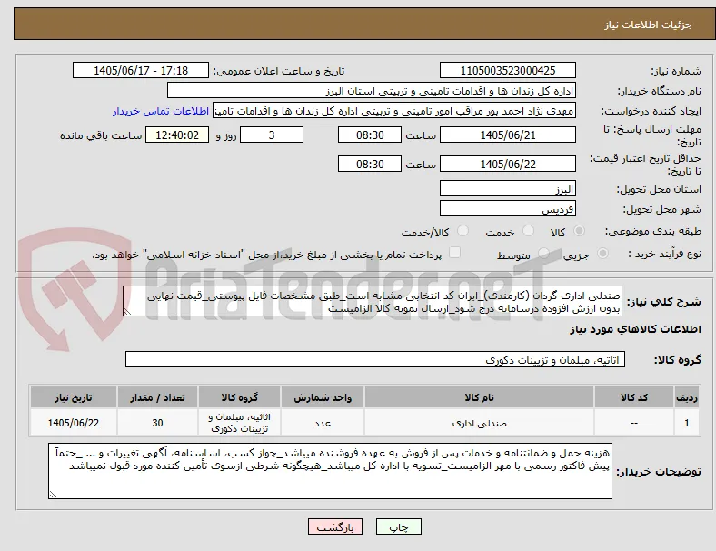Click the عدد unit cell
Image resolution: width=716 pixels, height=551 pixels.
tap(323, 423)
